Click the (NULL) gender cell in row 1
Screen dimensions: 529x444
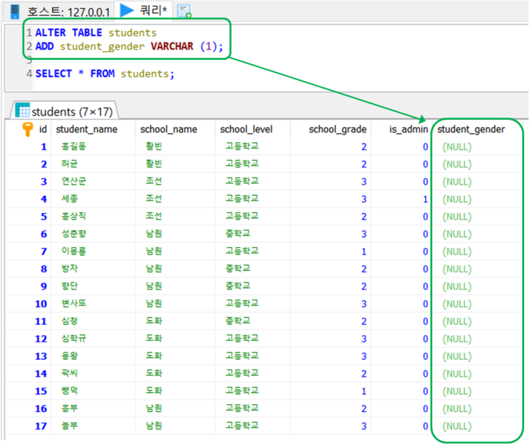[x=457, y=147]
